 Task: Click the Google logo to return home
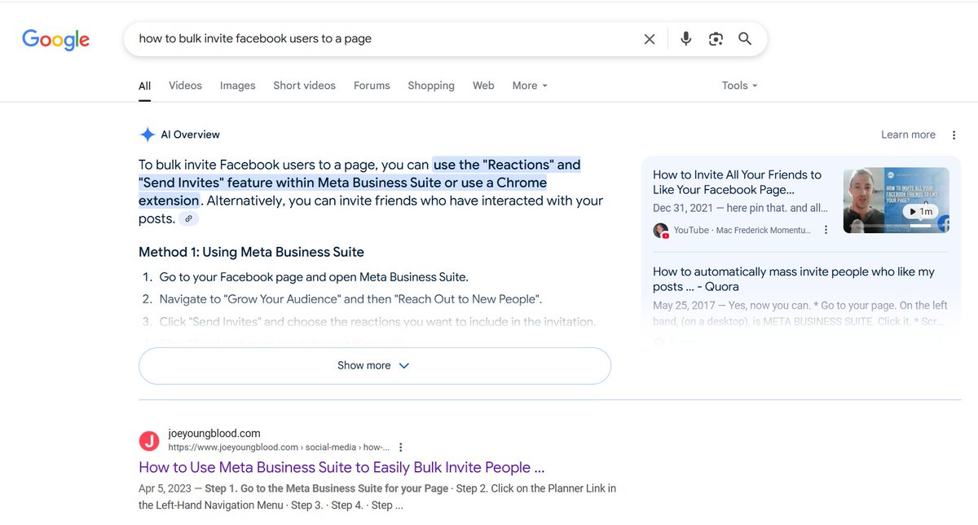[55, 38]
